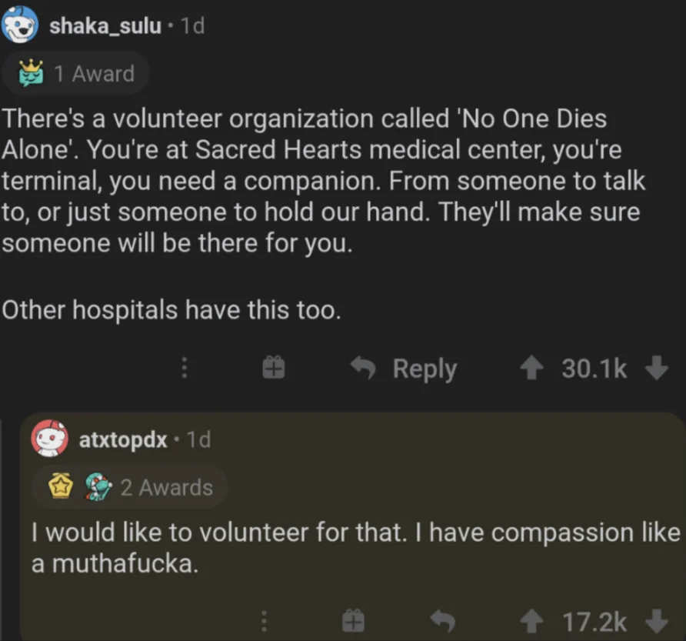Reply to shaka_sulu's comment
The width and height of the screenshot is (686, 641).
404,369
